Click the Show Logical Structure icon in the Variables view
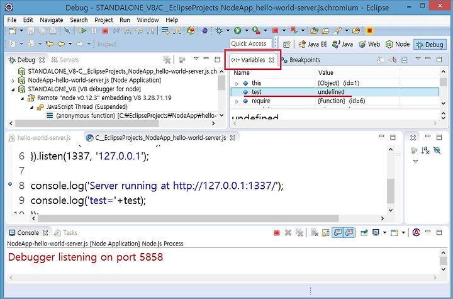Viewport: 453px width, 299px height. tap(393, 60)
